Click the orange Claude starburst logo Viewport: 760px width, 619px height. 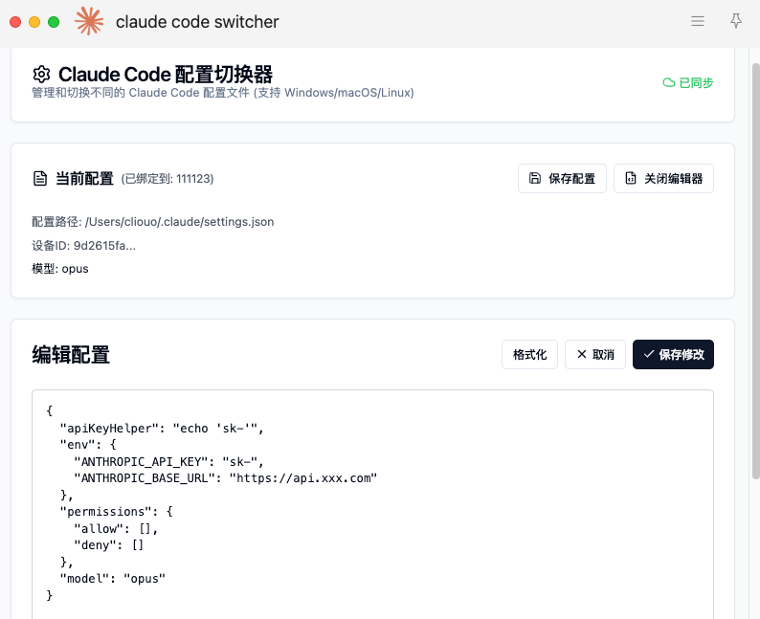click(x=89, y=21)
